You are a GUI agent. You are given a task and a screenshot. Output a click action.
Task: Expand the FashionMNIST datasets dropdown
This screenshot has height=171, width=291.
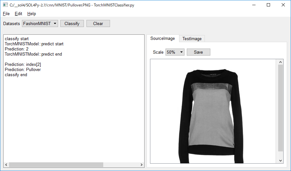40,23
